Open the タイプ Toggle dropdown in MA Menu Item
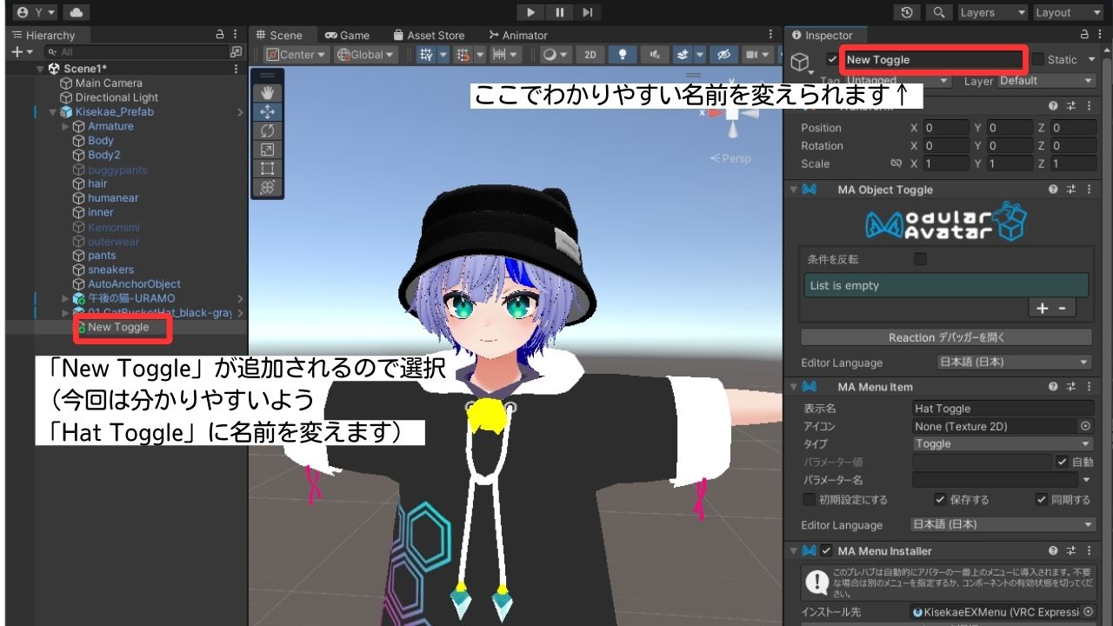Viewport: 1113px width, 626px height. (1002, 443)
